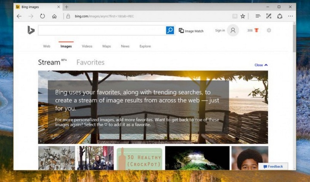This screenshot has width=310, height=182.
Task: Refresh the page in the browser
Action: click(x=42, y=16)
